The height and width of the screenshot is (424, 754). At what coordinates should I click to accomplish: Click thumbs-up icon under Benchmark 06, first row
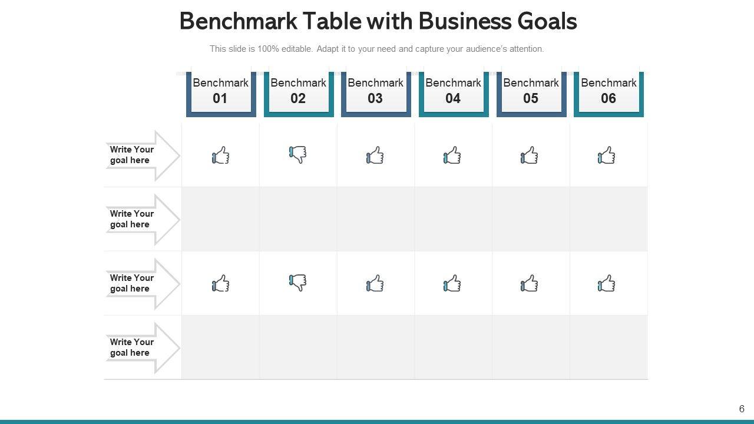tap(607, 156)
